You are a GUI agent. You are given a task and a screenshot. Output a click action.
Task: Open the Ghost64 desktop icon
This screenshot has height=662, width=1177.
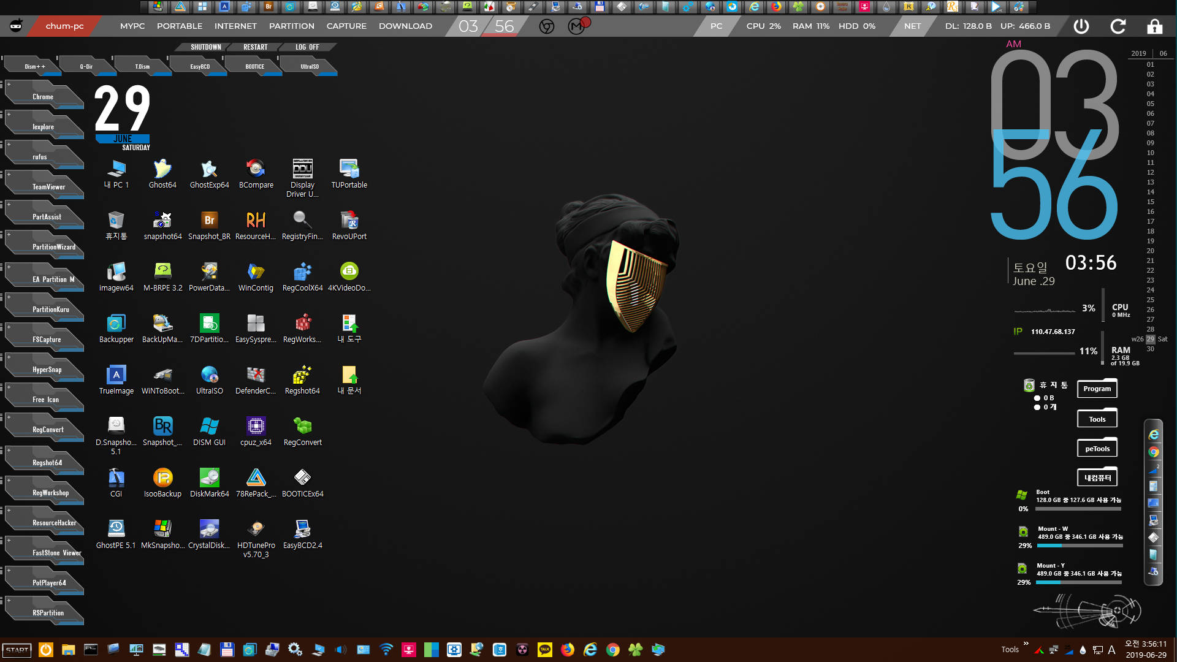[x=162, y=173]
